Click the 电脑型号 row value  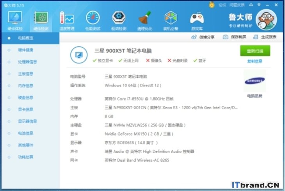click(x=126, y=77)
